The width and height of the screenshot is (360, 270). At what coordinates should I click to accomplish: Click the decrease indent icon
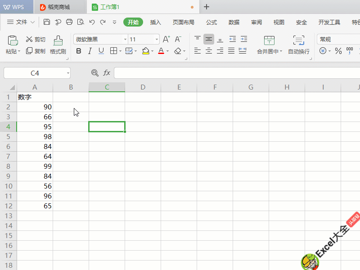(233, 39)
